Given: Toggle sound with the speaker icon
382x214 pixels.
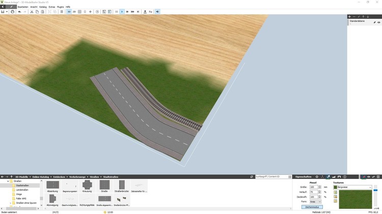Looking at the screenshot, I should tap(157, 12).
